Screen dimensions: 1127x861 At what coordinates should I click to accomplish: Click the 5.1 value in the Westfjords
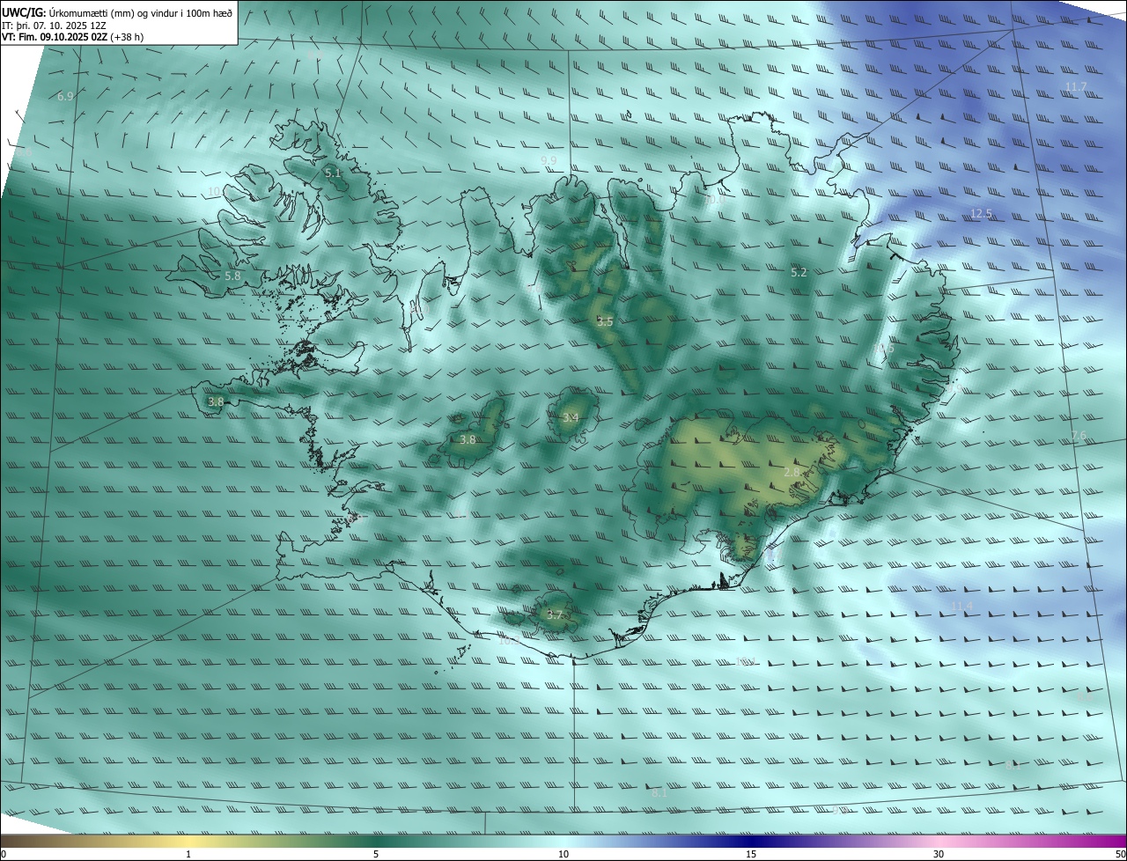(x=333, y=173)
